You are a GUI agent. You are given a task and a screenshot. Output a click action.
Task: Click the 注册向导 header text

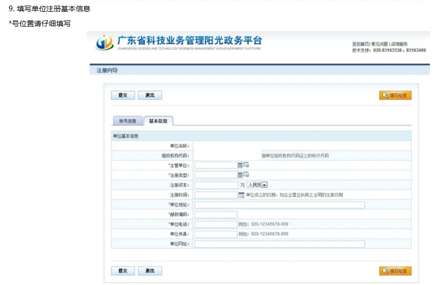pyautogui.click(x=107, y=71)
